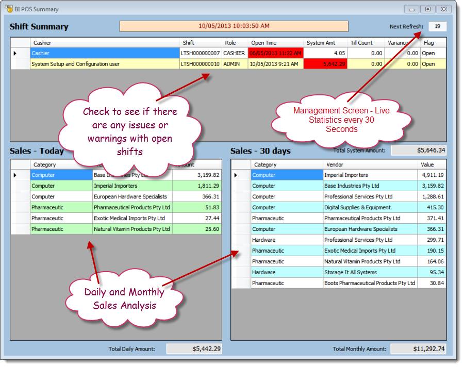Click value 4,911.19 in Sales 30 days
464x367 pixels.
(432, 175)
